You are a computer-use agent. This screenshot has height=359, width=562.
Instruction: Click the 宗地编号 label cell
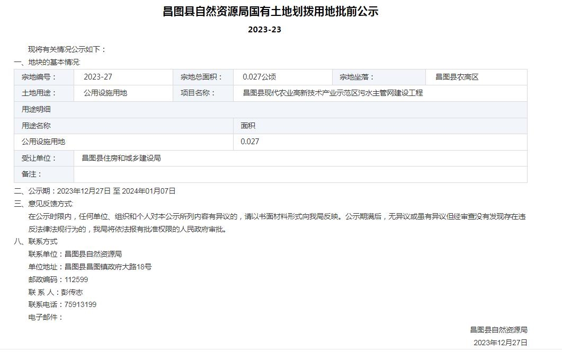pyautogui.click(x=44, y=77)
